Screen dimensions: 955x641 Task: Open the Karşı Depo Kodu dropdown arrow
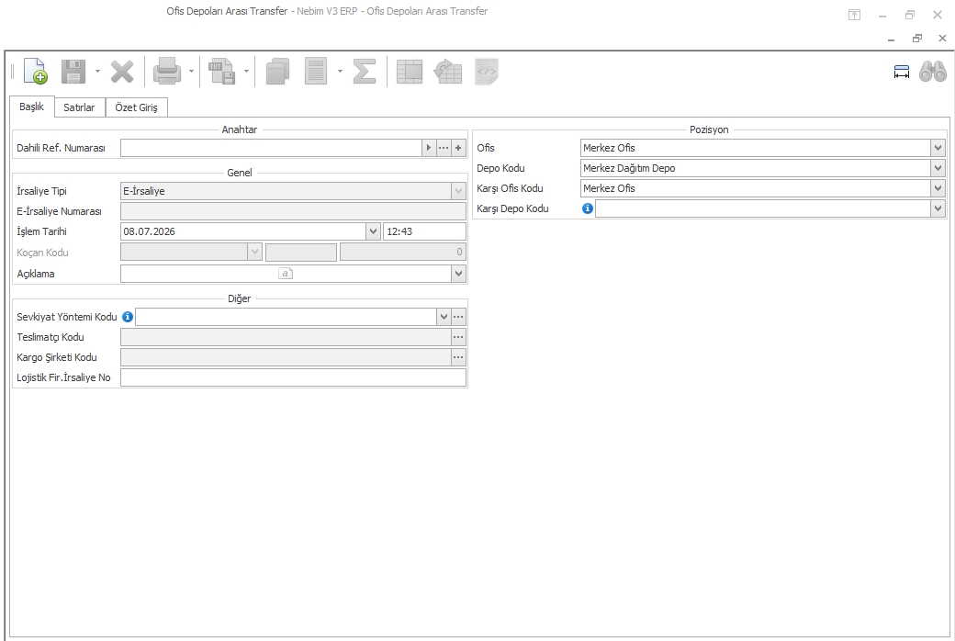[938, 208]
